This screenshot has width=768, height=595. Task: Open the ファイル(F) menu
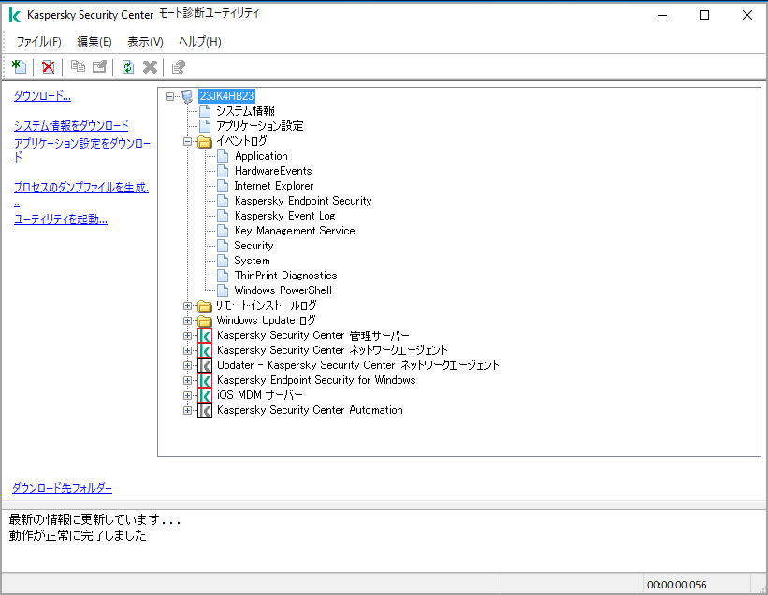point(37,41)
